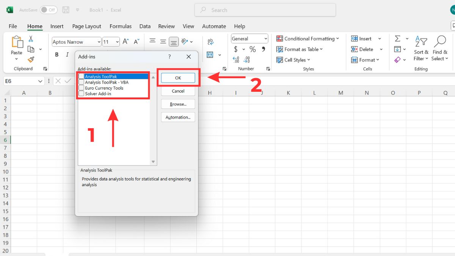The image size is (455, 256).
Task: Click the Fill down-arrow icon
Action: [x=397, y=49]
